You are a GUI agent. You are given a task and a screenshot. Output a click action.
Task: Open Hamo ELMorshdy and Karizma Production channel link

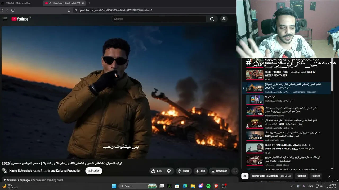click(45, 171)
